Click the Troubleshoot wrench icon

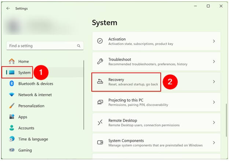pos(100,61)
